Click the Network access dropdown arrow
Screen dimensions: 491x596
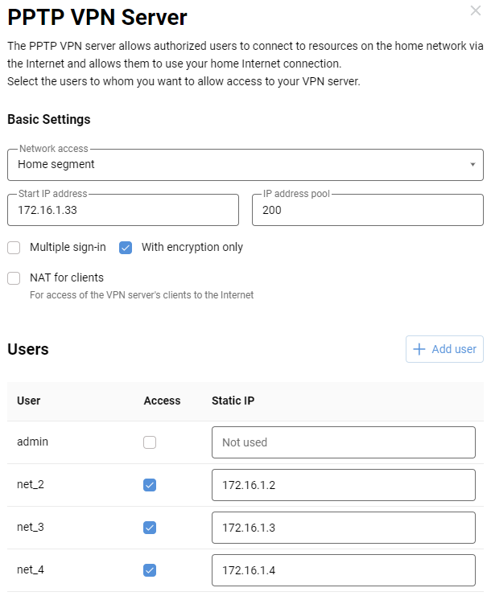coord(472,165)
